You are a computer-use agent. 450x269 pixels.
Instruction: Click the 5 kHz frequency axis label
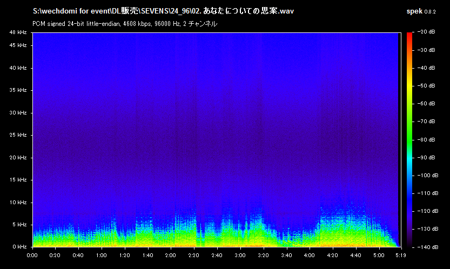(x=19, y=225)
